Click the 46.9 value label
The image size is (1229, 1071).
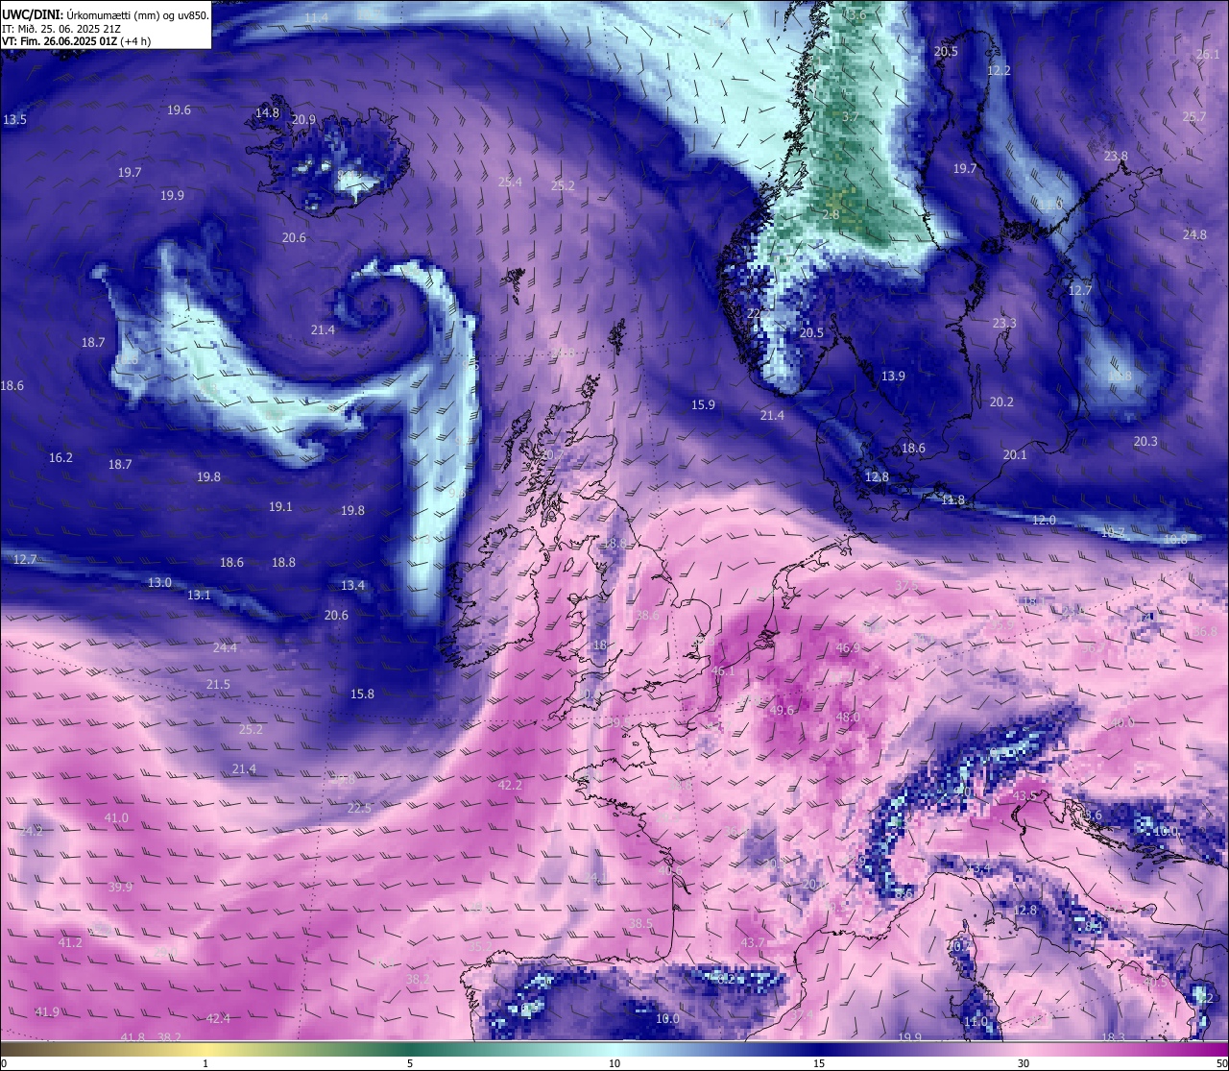(x=848, y=648)
